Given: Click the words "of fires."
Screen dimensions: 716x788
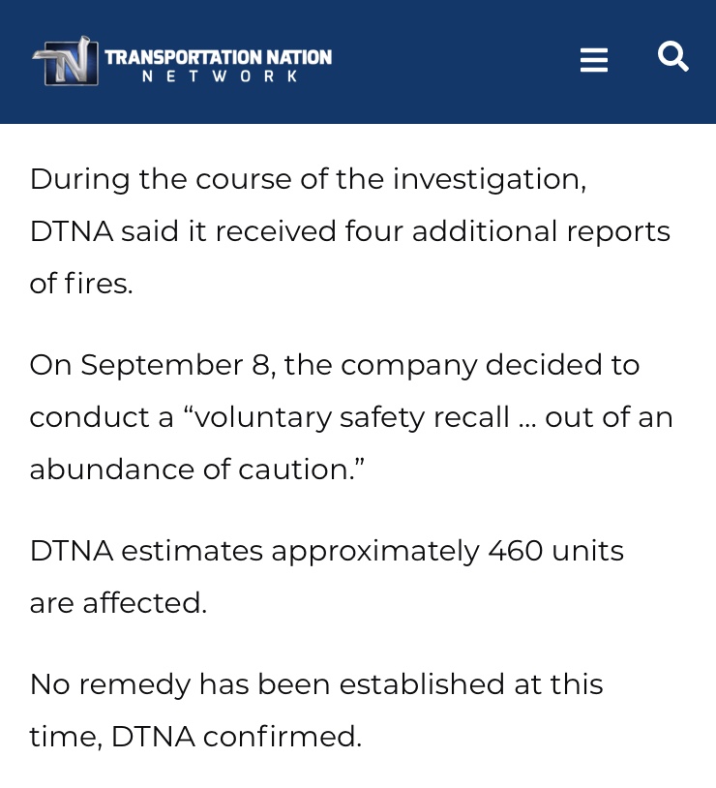Looking at the screenshot, I should pos(81,284).
